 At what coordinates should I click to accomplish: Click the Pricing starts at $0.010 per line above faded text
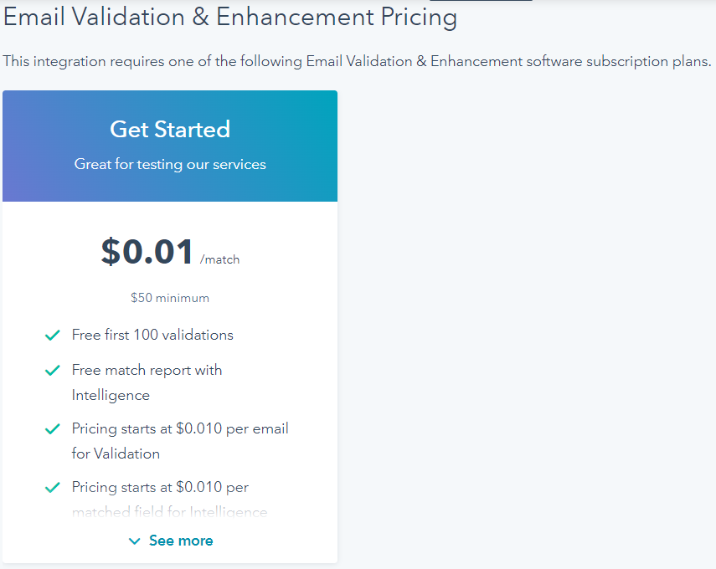pyautogui.click(x=160, y=487)
